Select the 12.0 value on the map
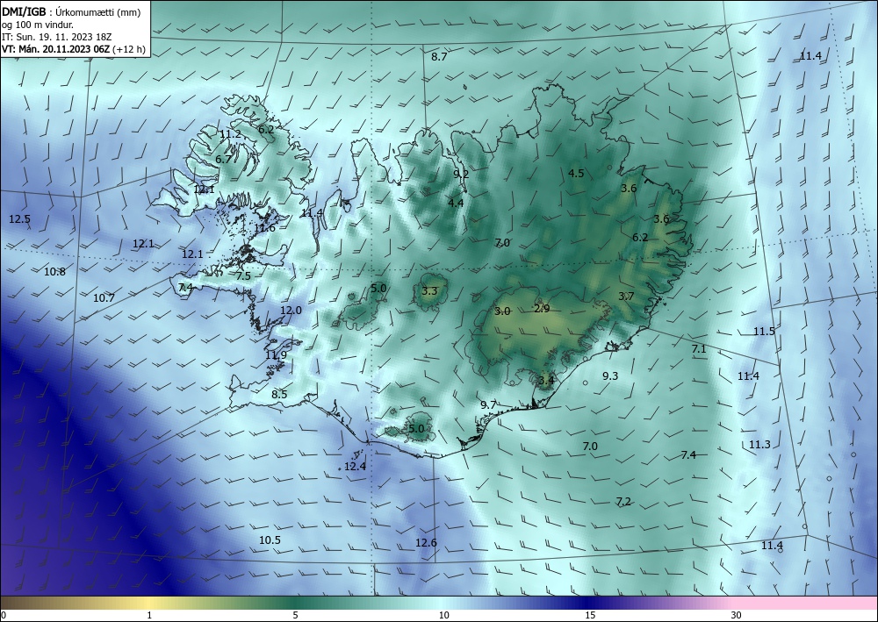The image size is (878, 622). coord(291,311)
